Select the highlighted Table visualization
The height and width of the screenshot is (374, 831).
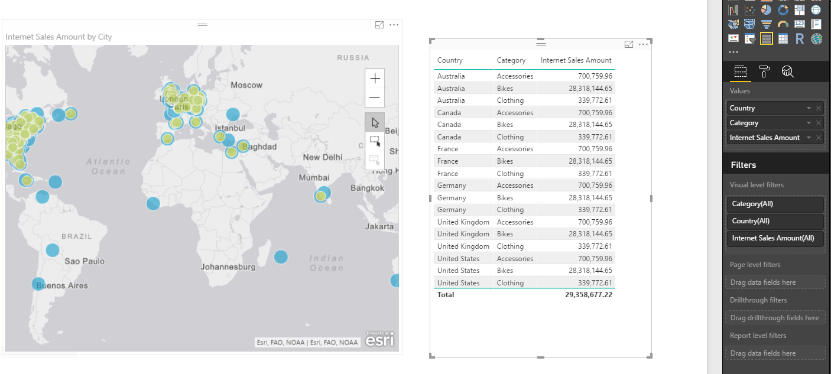coord(767,39)
